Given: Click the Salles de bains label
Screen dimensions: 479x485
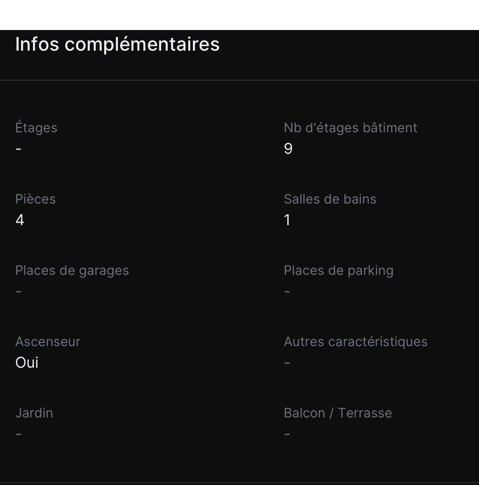Looking at the screenshot, I should (x=330, y=199).
